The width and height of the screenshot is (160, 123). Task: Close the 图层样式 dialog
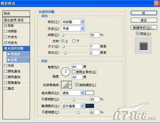tap(157, 4)
